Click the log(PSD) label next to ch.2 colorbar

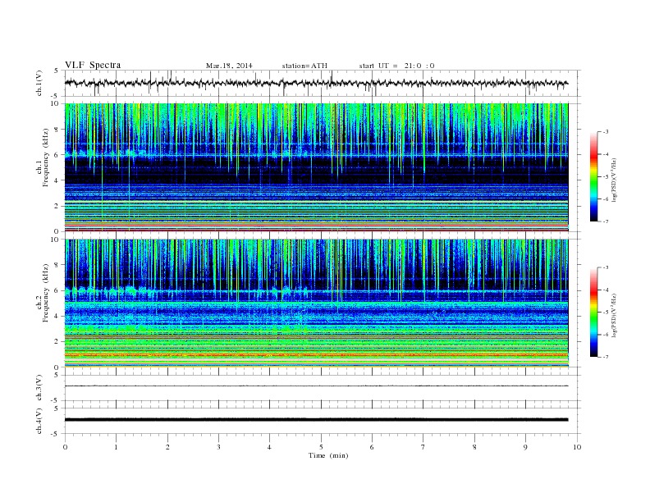coord(615,315)
